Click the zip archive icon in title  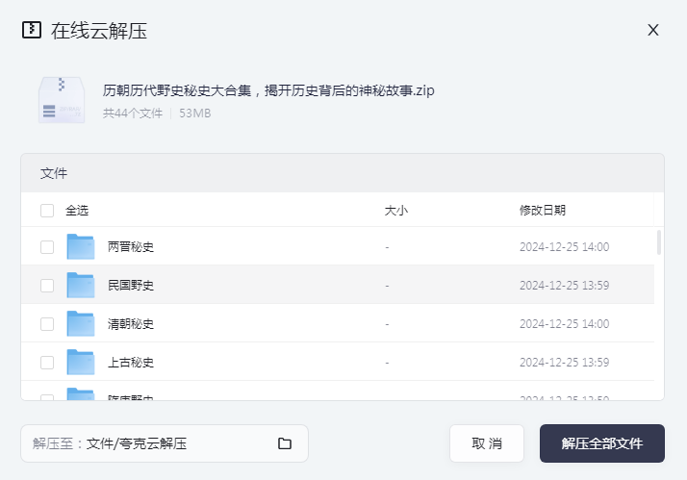(x=32, y=30)
